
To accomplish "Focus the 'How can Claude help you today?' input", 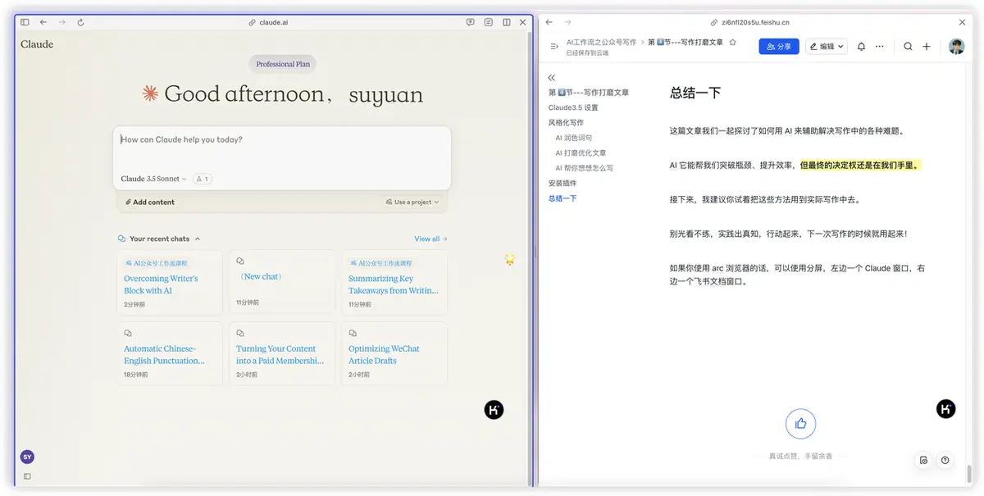I will click(282, 139).
